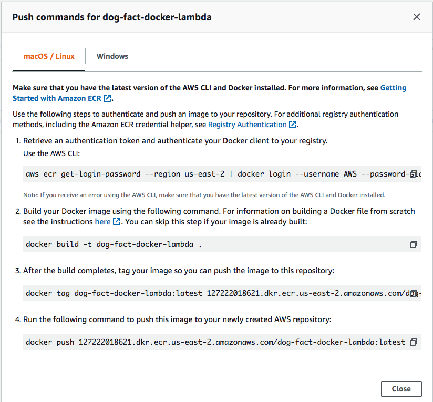The image size is (433, 402).
Task: Follow the 'here' Dockerfile instructions link
Action: (x=102, y=221)
